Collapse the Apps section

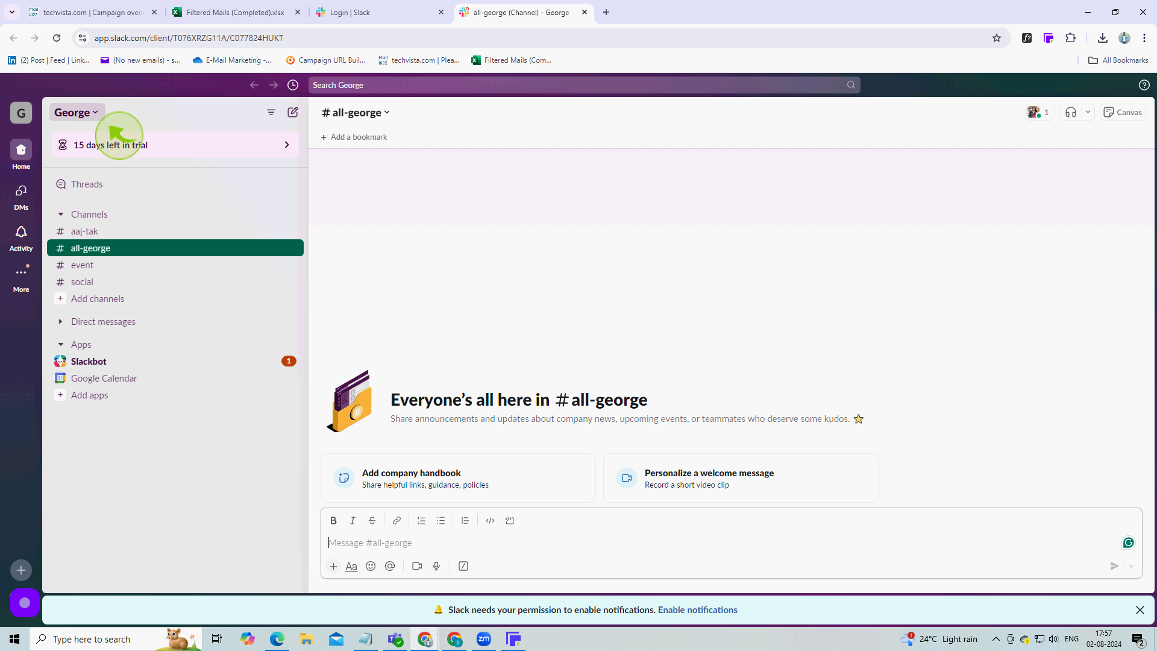pyautogui.click(x=61, y=344)
